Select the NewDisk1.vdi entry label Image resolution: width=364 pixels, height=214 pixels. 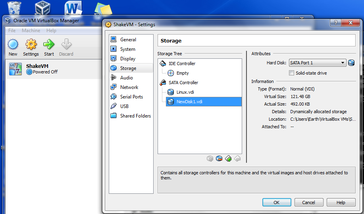[189, 101]
